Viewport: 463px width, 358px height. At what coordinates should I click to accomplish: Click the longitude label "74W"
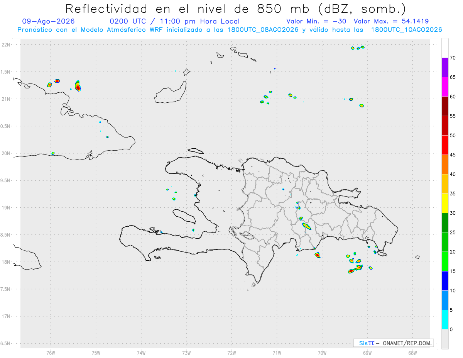click(141, 353)
